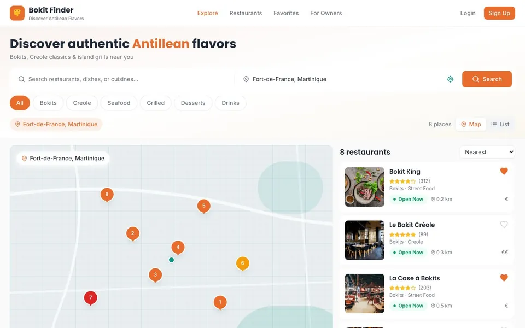This screenshot has height=328, width=525.
Task: Click the Le Bokit Créole interior thumbnail
Action: tap(365, 240)
